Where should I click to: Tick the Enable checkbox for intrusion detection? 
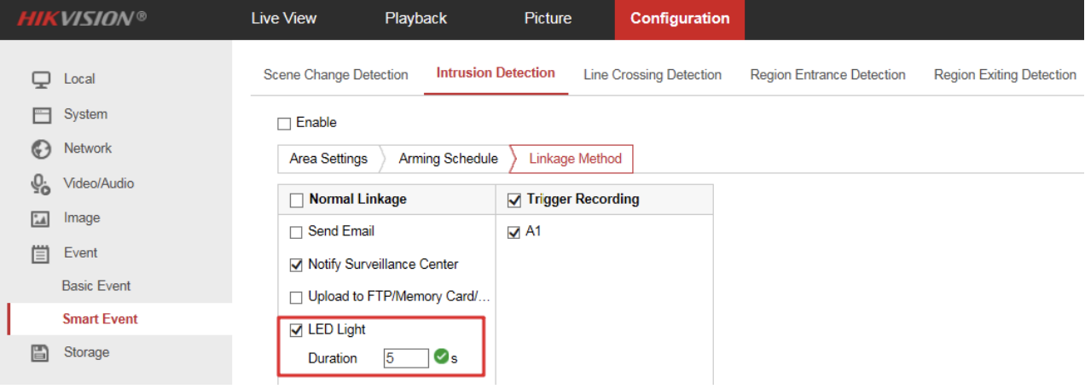[284, 124]
